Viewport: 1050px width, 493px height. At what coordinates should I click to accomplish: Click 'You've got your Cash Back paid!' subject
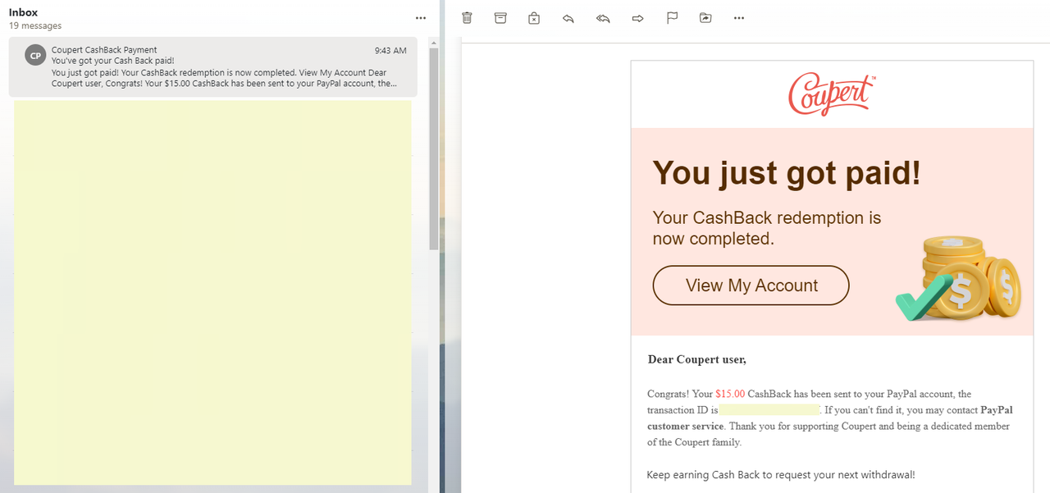pos(113,61)
